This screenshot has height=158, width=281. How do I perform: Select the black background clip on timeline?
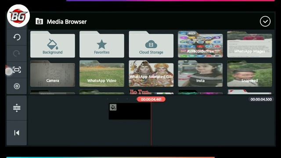(130, 111)
